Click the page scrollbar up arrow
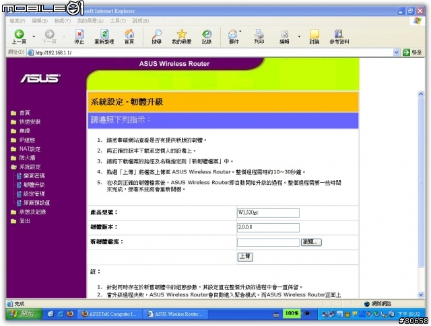Image resolution: width=431 pixels, height=326 pixels. coord(421,94)
